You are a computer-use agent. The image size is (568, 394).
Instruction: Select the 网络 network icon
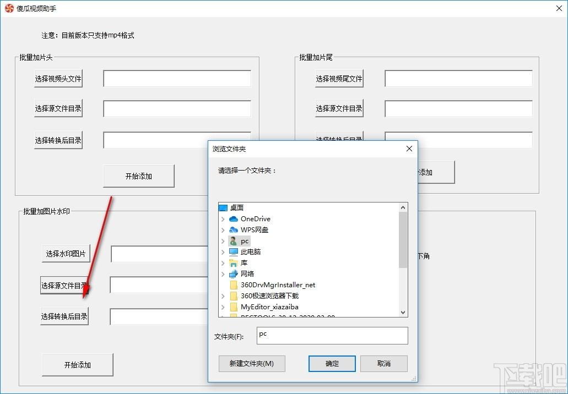click(x=234, y=274)
